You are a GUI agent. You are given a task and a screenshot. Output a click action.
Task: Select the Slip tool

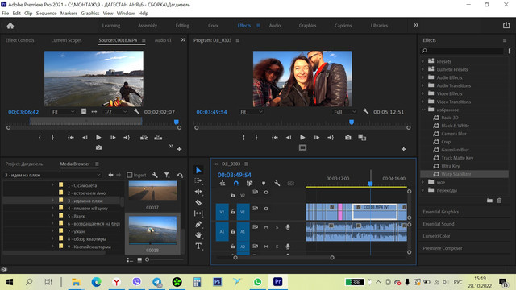click(x=198, y=213)
